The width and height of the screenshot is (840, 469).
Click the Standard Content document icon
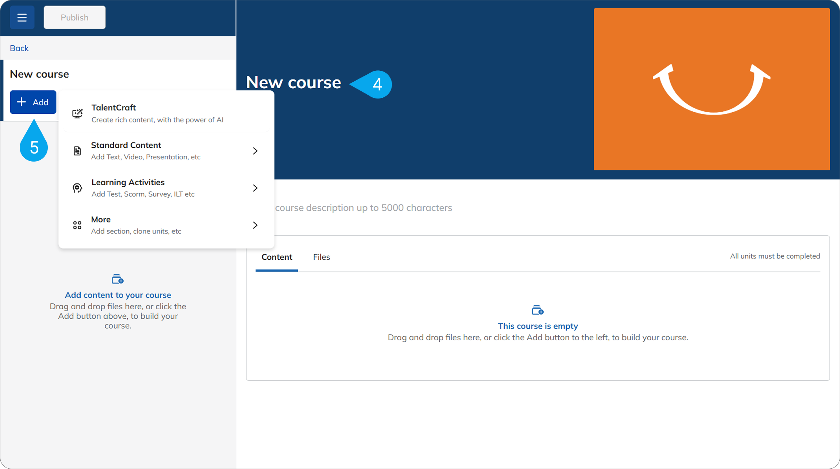[77, 151]
